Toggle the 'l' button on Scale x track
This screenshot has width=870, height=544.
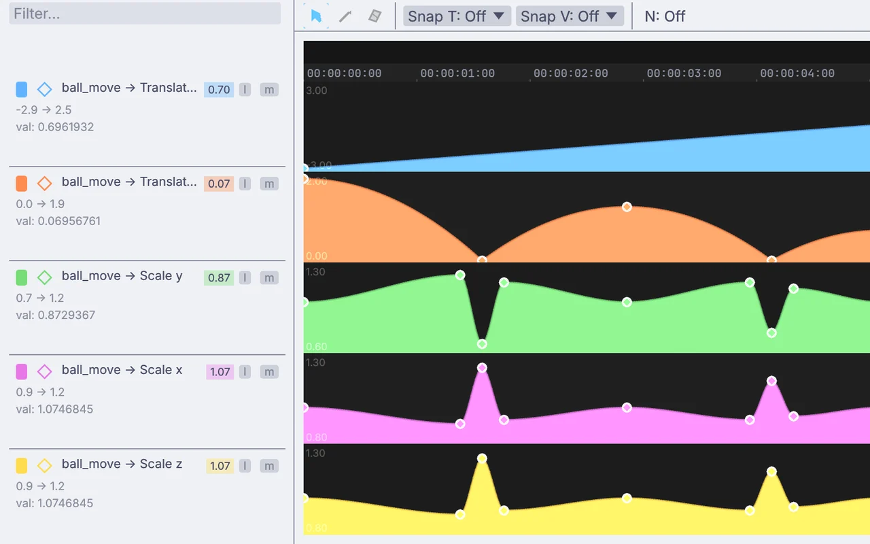point(245,372)
